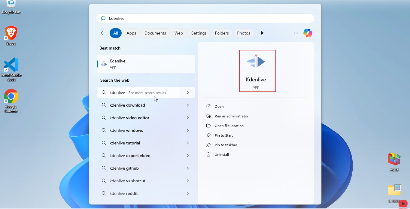This screenshot has width=410, height=209.
Task: Switch to the Apps filter tab
Action: (131, 33)
